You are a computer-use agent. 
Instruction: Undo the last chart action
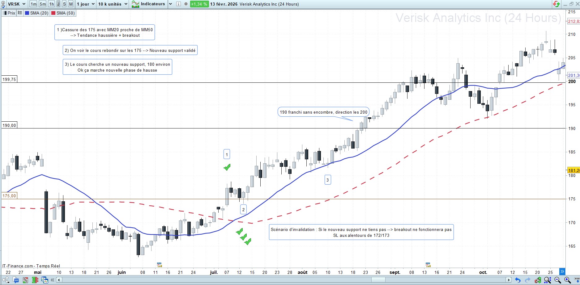click(x=518, y=280)
